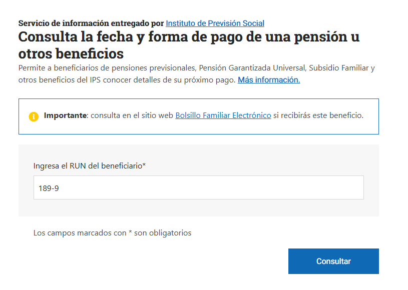Viewport: 408px width, 290px height.
Task: Follow the Más información link
Action: click(x=269, y=80)
